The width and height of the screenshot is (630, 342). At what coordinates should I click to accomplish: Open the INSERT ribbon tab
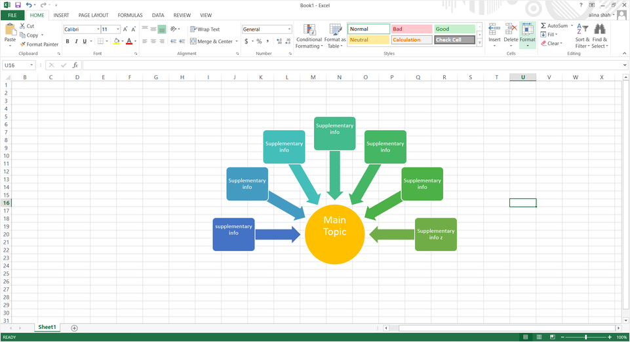point(61,15)
